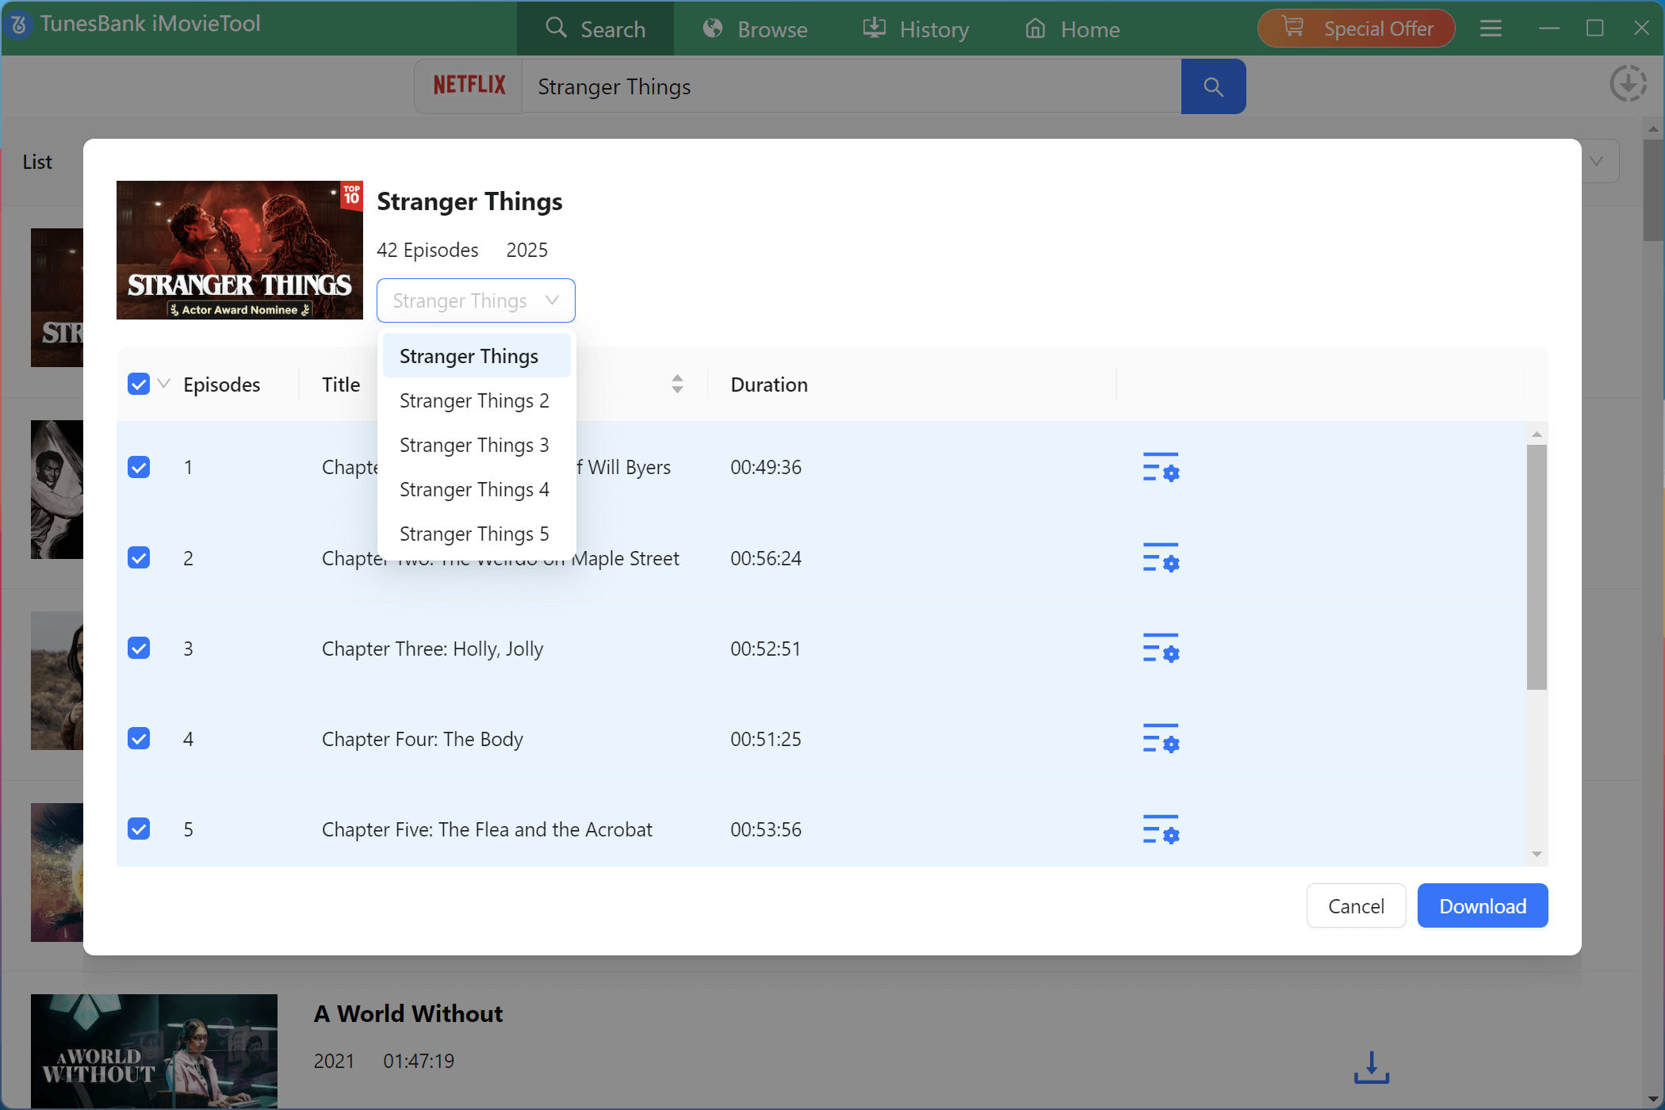The height and width of the screenshot is (1110, 1665).
Task: Switch to the History tab
Action: click(x=916, y=29)
